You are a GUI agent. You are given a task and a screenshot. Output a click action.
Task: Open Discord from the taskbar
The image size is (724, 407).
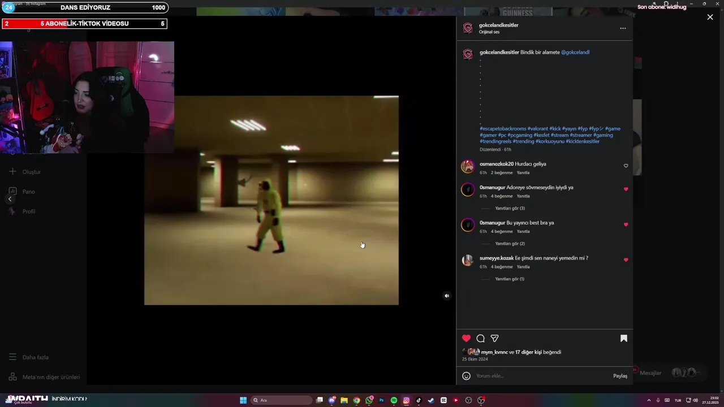click(x=332, y=400)
